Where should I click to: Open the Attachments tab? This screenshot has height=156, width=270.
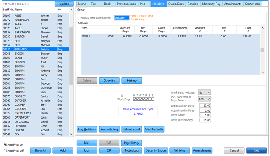click(233, 4)
